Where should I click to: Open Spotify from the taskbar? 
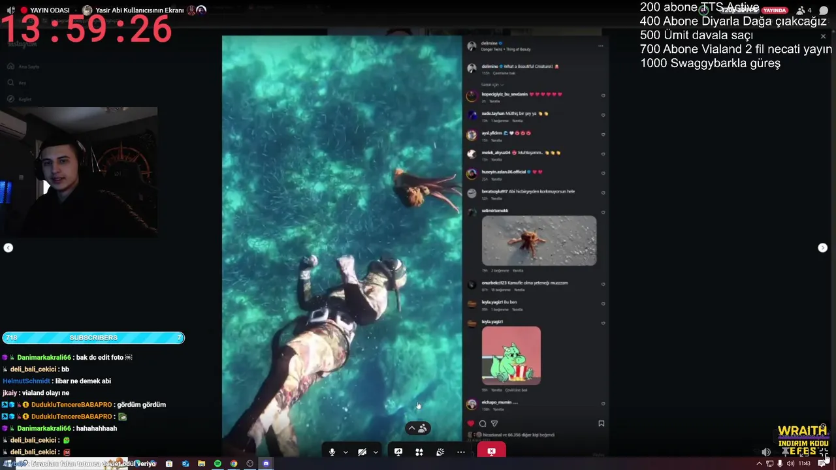(x=217, y=463)
